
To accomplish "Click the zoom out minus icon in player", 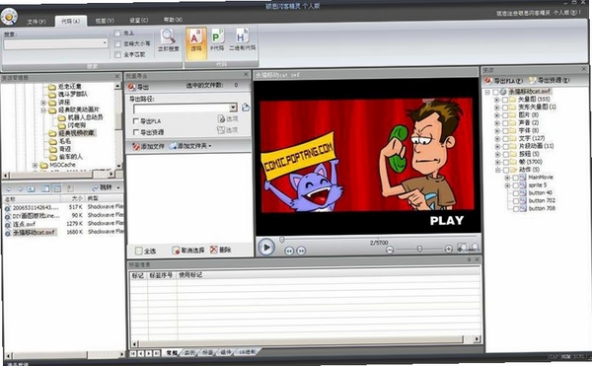I will tap(390, 250).
